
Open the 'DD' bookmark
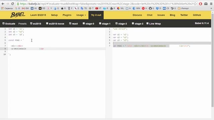click(42, 8)
